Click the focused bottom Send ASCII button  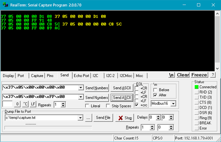(x=122, y=98)
